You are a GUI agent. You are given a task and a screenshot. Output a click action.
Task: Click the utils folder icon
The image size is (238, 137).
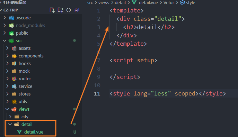(x=14, y=101)
